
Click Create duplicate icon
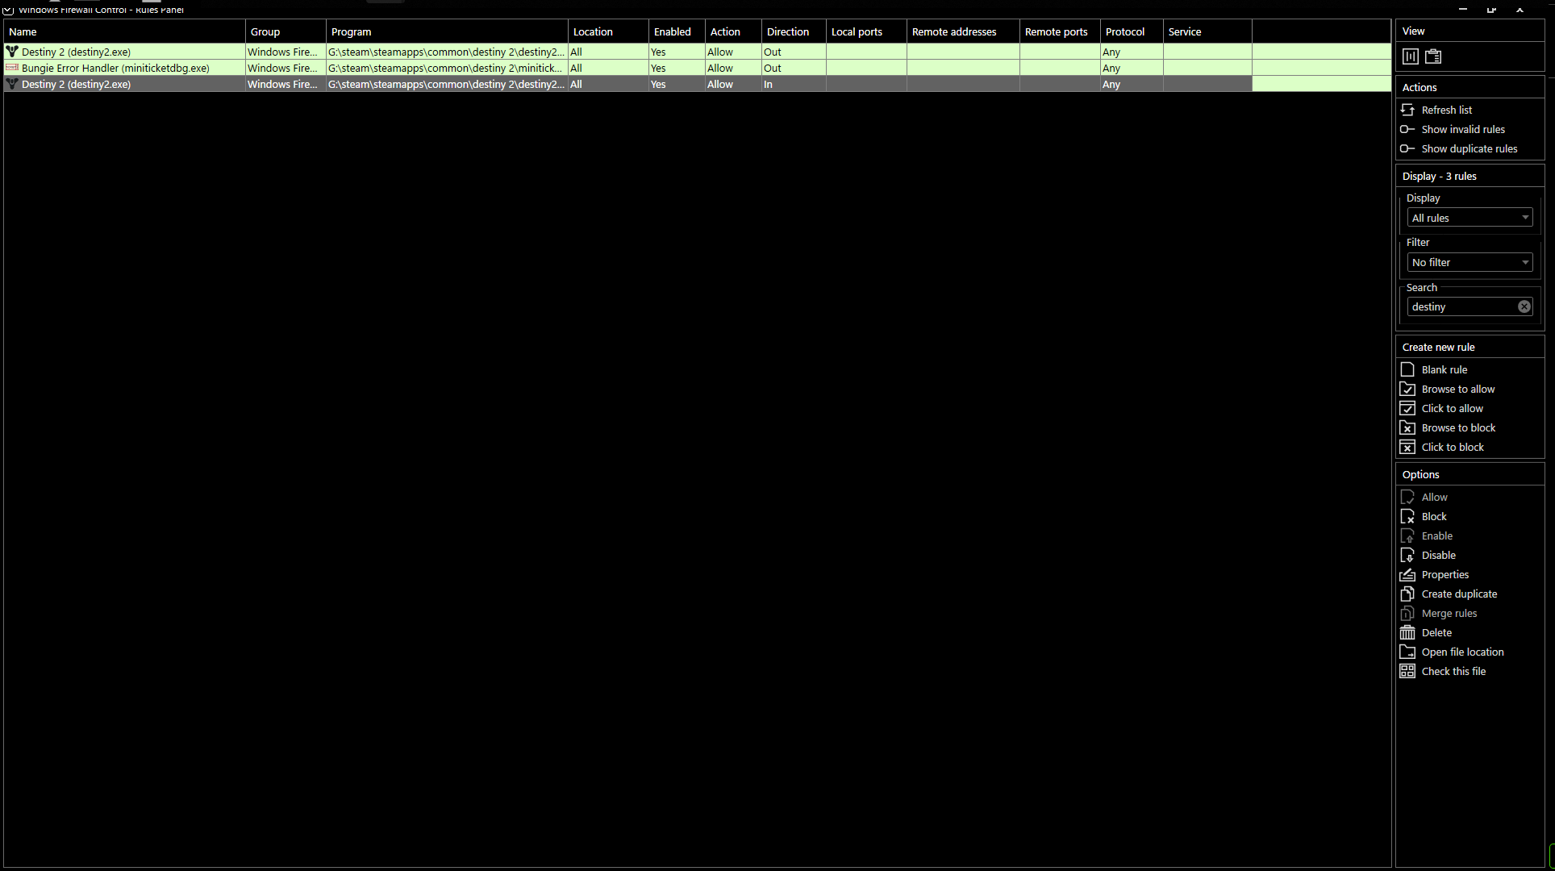[1407, 594]
